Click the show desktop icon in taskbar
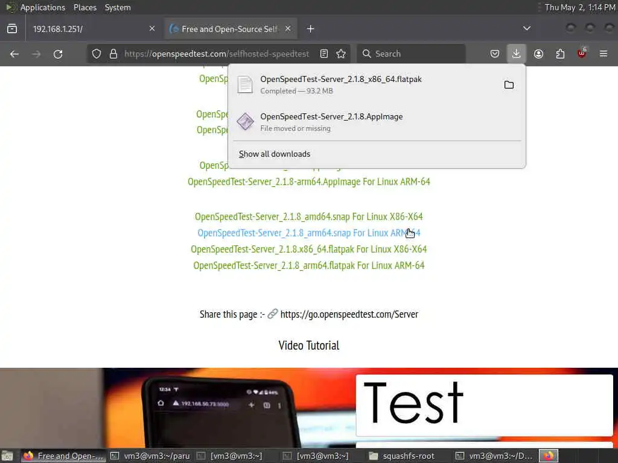Screen dimensions: 618x463 click(7, 456)
